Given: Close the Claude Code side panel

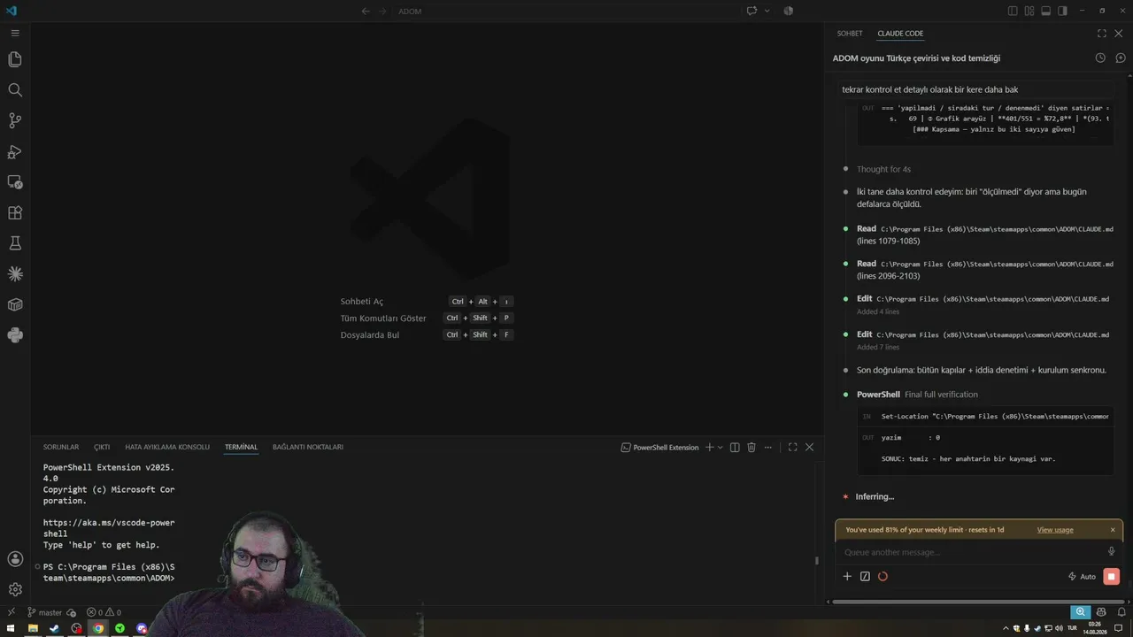Looking at the screenshot, I should pyautogui.click(x=1119, y=34).
